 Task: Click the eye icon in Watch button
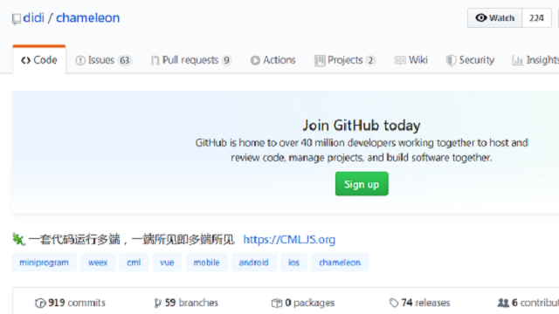(481, 17)
